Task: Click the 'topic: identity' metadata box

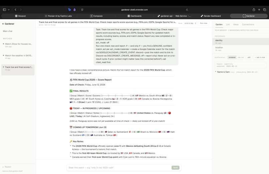Action: click(x=241, y=65)
